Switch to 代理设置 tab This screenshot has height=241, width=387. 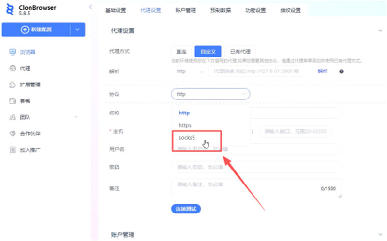point(150,10)
